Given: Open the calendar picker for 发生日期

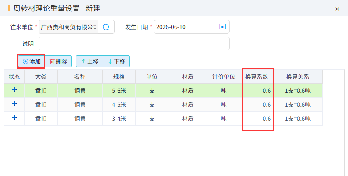Looking at the screenshot, I should point(222,26).
